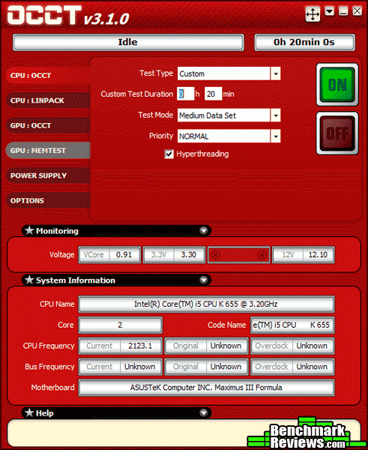
Task: Open the OPTIONS tab
Action: tap(48, 200)
